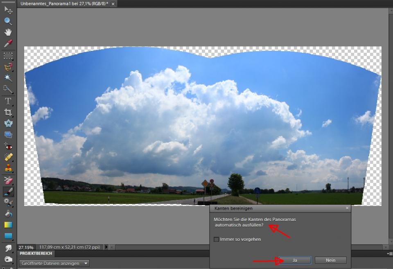The image size is (393, 269).
Task: Choose the Clone Stamp tool
Action: coord(8,168)
